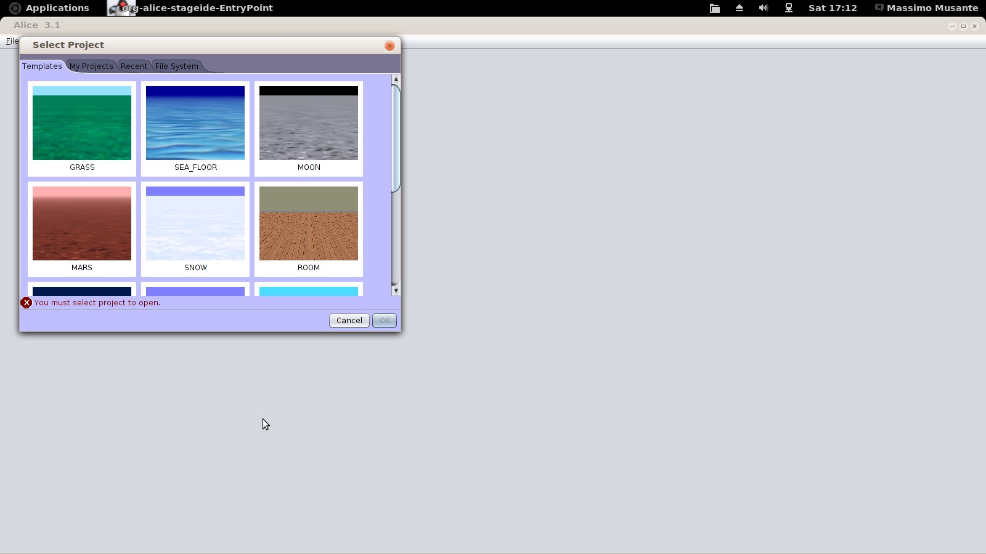Image resolution: width=986 pixels, height=554 pixels.
Task: Switch to the Templates tab
Action: pos(42,66)
